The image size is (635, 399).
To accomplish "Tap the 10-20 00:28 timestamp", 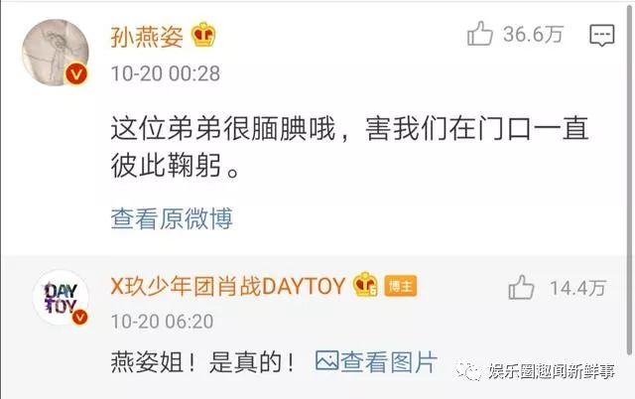I will (x=166, y=73).
